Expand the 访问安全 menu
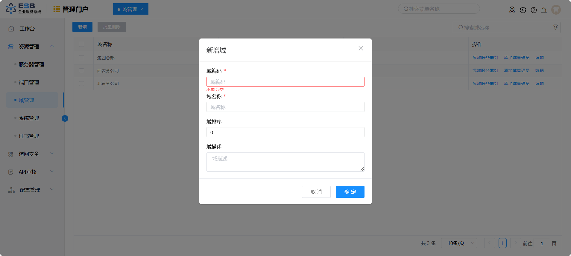The width and height of the screenshot is (571, 256). click(x=52, y=154)
